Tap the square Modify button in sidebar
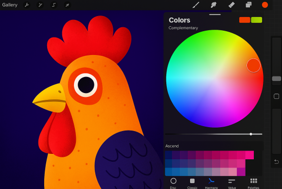Screen dimensions: 282x189 click(x=277, y=96)
